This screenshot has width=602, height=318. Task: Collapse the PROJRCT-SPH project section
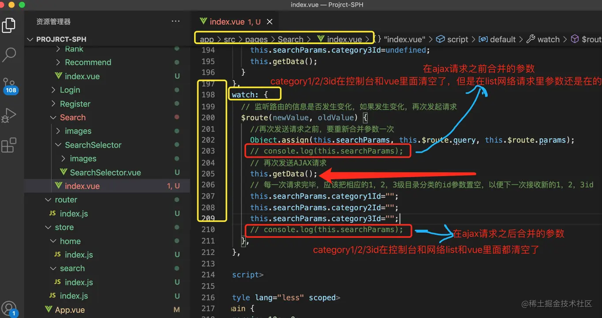click(x=30, y=39)
